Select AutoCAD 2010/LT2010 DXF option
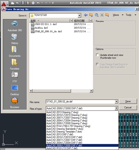 click(x=82, y=137)
